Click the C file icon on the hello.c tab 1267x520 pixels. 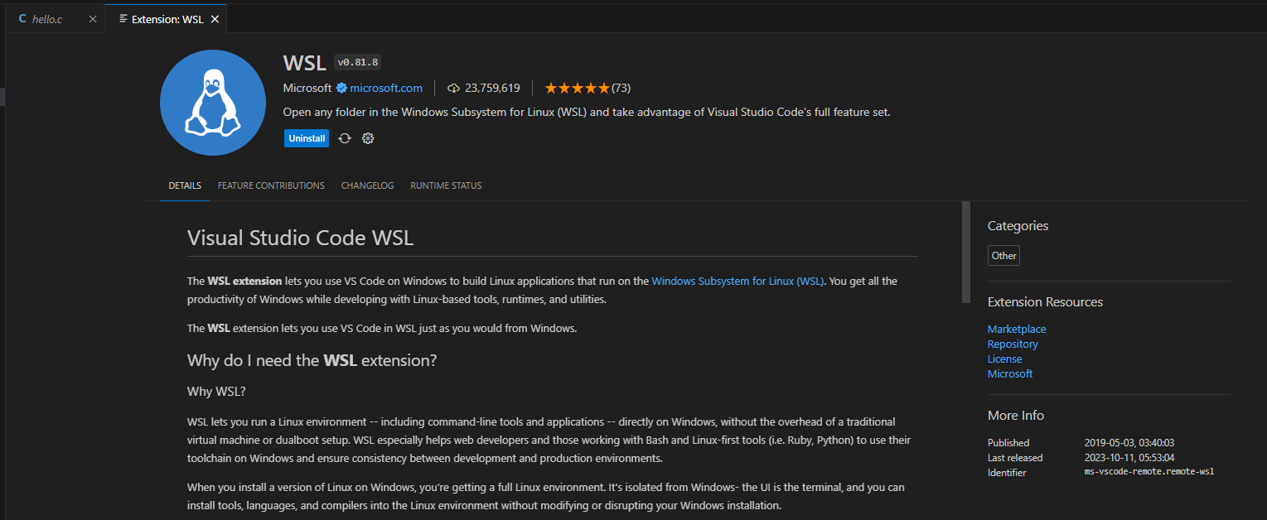(22, 18)
